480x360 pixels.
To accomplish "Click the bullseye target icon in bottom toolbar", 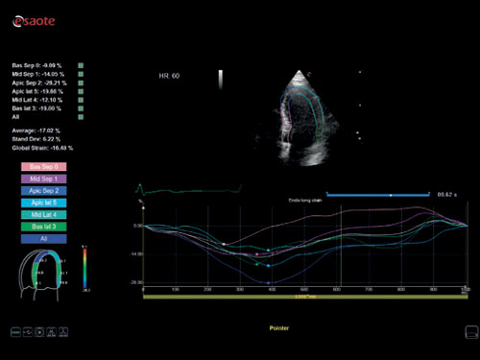I will tap(39, 332).
